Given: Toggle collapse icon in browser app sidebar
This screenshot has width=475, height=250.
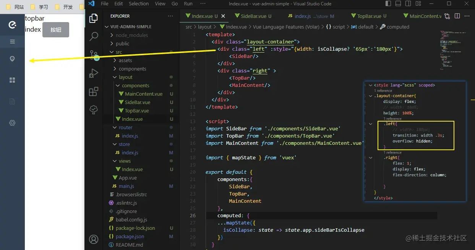Looking at the screenshot, I should click(x=12, y=42).
